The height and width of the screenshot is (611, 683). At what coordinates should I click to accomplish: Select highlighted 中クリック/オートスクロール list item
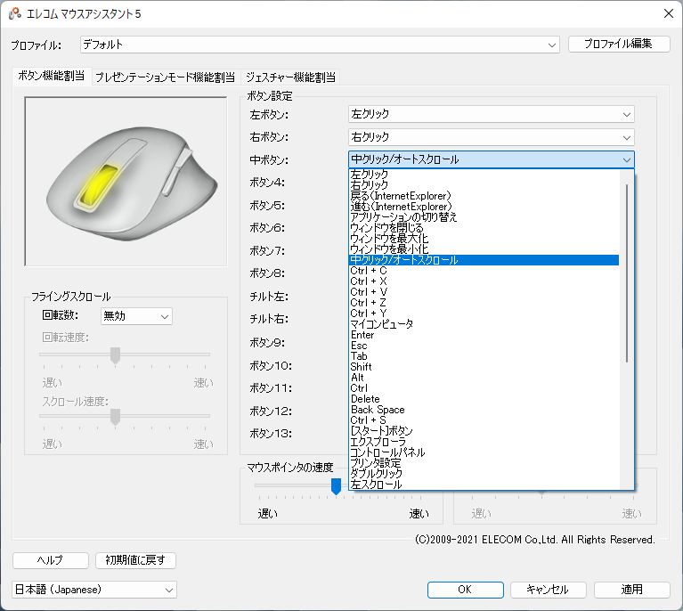484,260
